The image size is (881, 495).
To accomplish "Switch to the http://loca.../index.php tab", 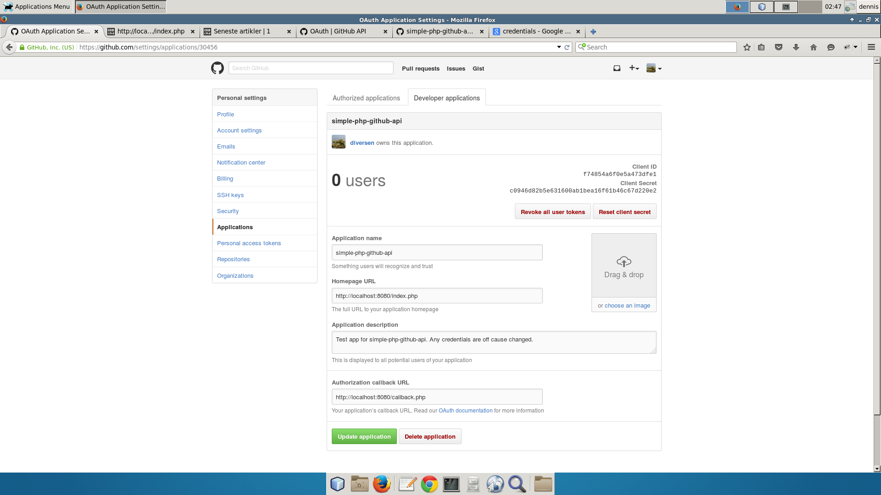I will point(151,32).
